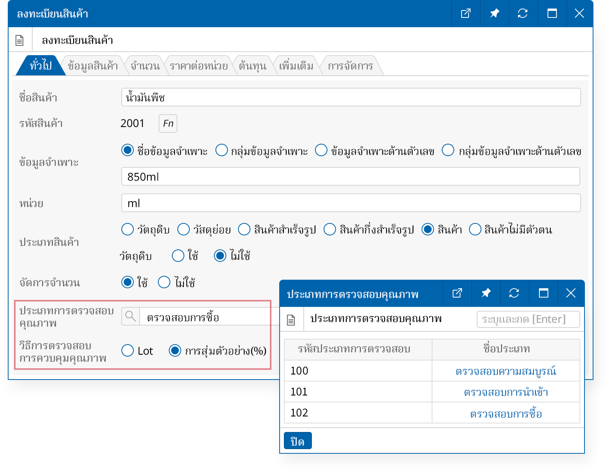Open the การจัดการ tab
This screenshot has height=472, width=609.
pyautogui.click(x=350, y=66)
